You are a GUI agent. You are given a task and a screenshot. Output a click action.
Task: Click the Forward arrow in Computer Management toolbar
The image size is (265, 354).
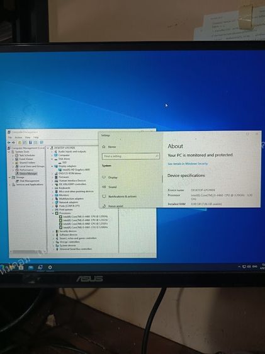click(x=13, y=142)
